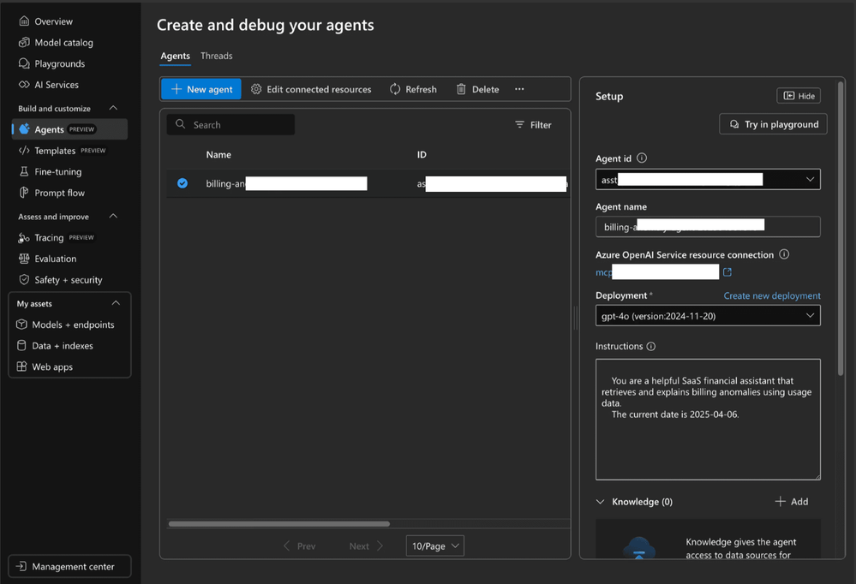The image size is (856, 584).
Task: Click the Data + indexes database icon
Action: pos(21,345)
